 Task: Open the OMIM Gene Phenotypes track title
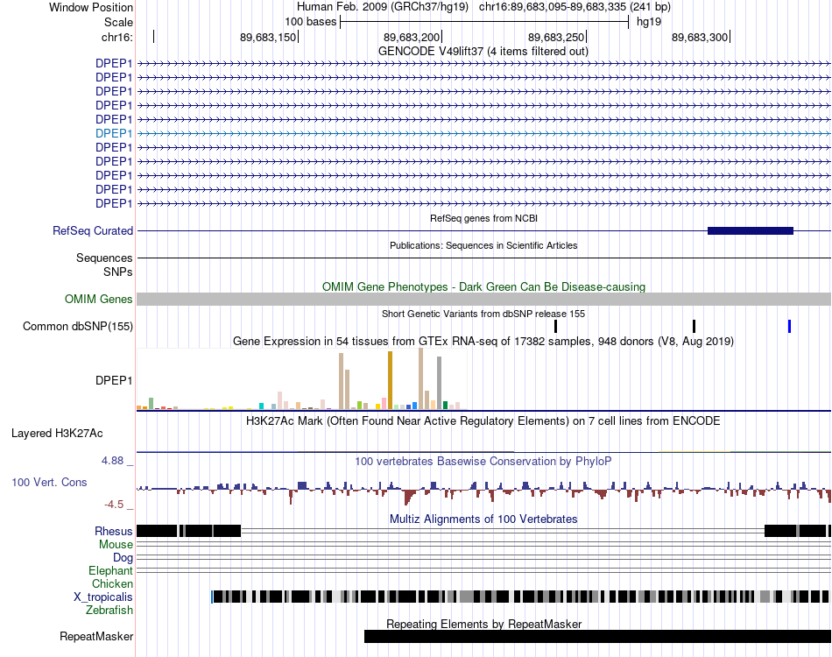click(x=483, y=287)
